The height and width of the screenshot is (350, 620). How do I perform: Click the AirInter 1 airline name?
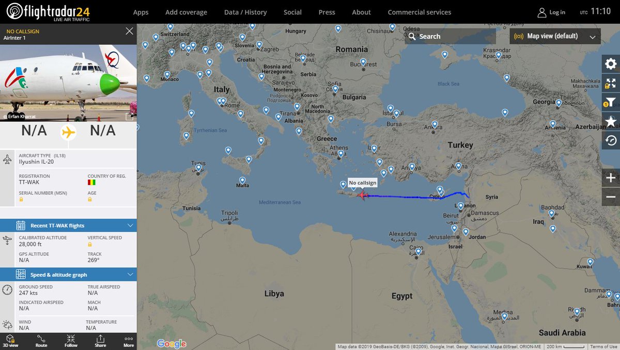[14, 38]
